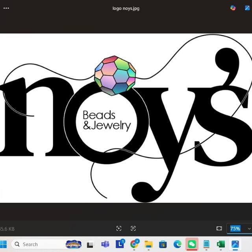
Task: Click the 75% zoom level field
Action: pos(235,228)
